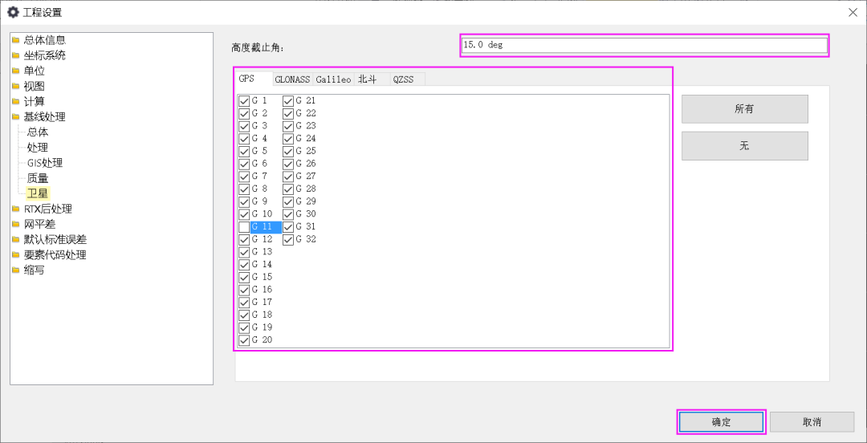
Task: Uncheck satellite G 1
Action: (x=244, y=100)
